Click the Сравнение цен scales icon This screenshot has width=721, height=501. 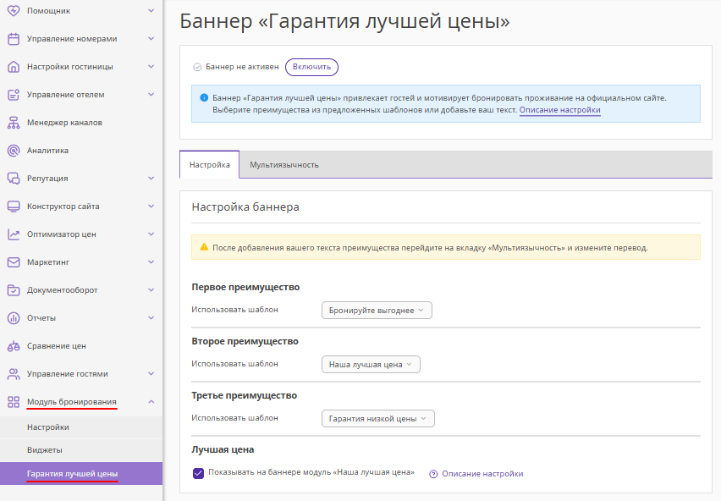pos(14,346)
